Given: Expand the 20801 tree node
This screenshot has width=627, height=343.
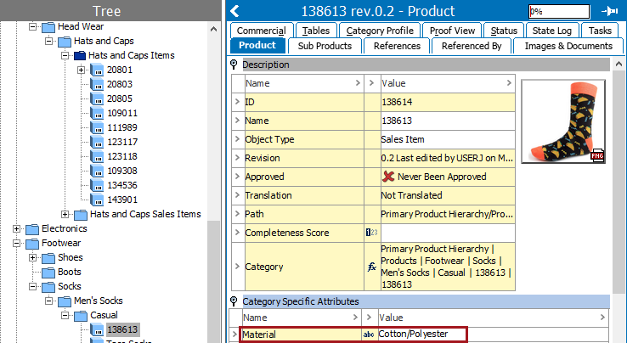Looking at the screenshot, I should coord(81,70).
